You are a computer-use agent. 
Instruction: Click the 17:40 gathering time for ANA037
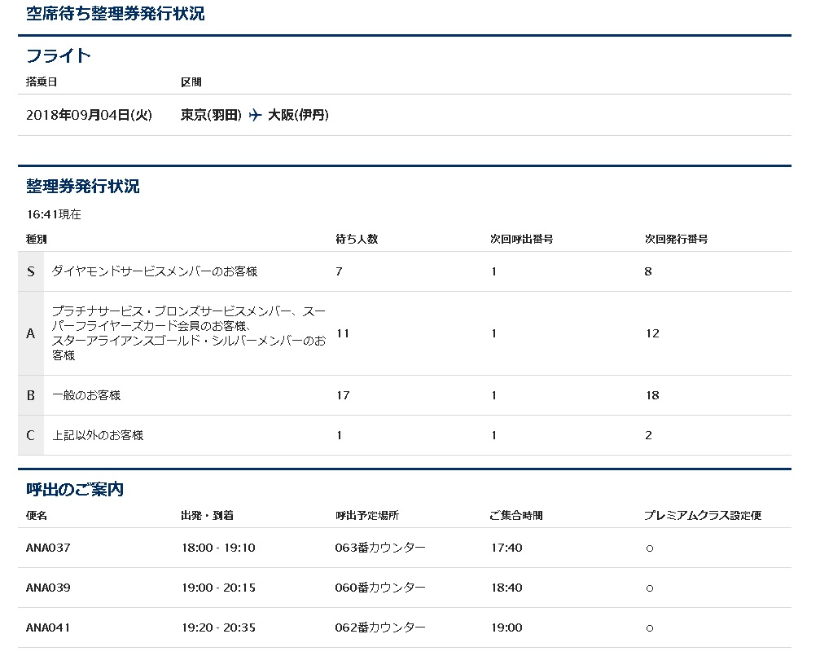click(506, 548)
